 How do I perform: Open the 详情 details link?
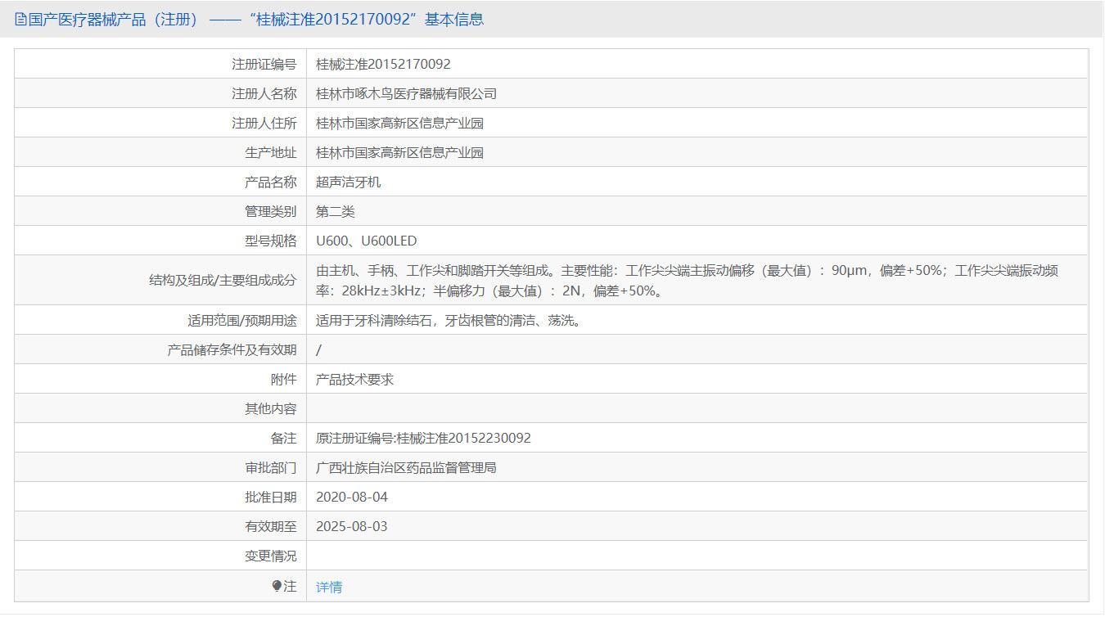[329, 587]
